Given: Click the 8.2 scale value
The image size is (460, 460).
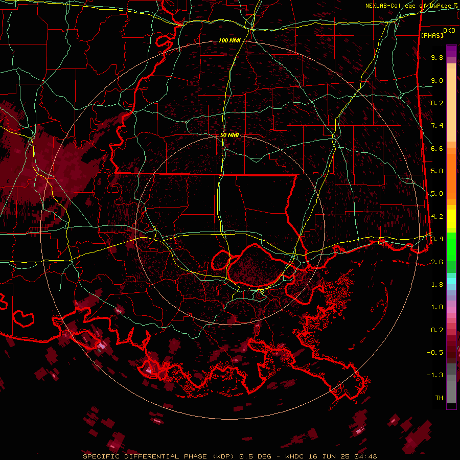Looking at the screenshot, I should pyautogui.click(x=437, y=103).
